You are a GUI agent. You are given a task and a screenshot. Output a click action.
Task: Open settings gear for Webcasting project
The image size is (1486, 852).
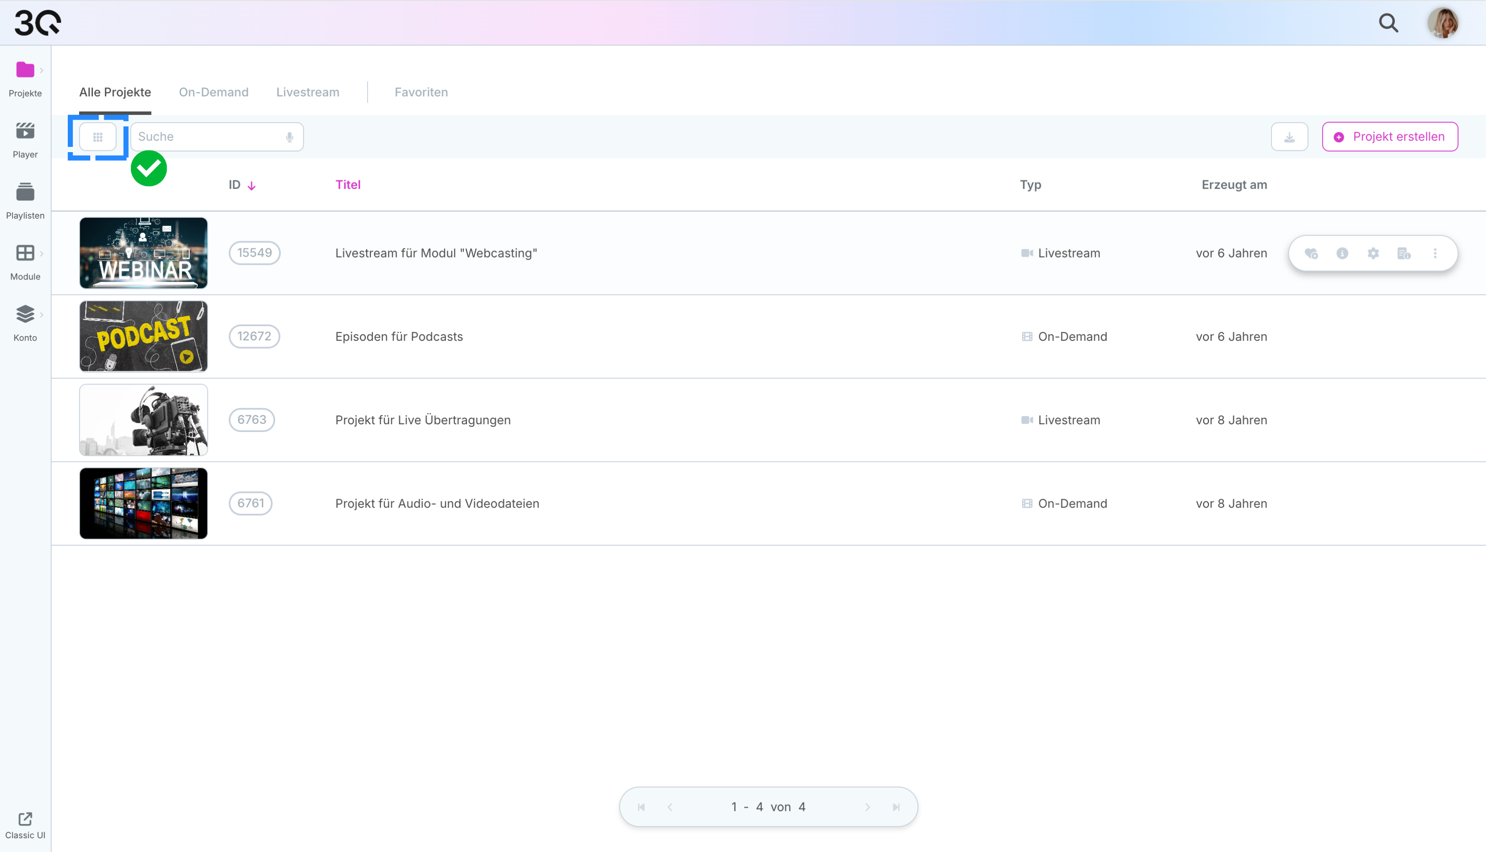coord(1373,253)
